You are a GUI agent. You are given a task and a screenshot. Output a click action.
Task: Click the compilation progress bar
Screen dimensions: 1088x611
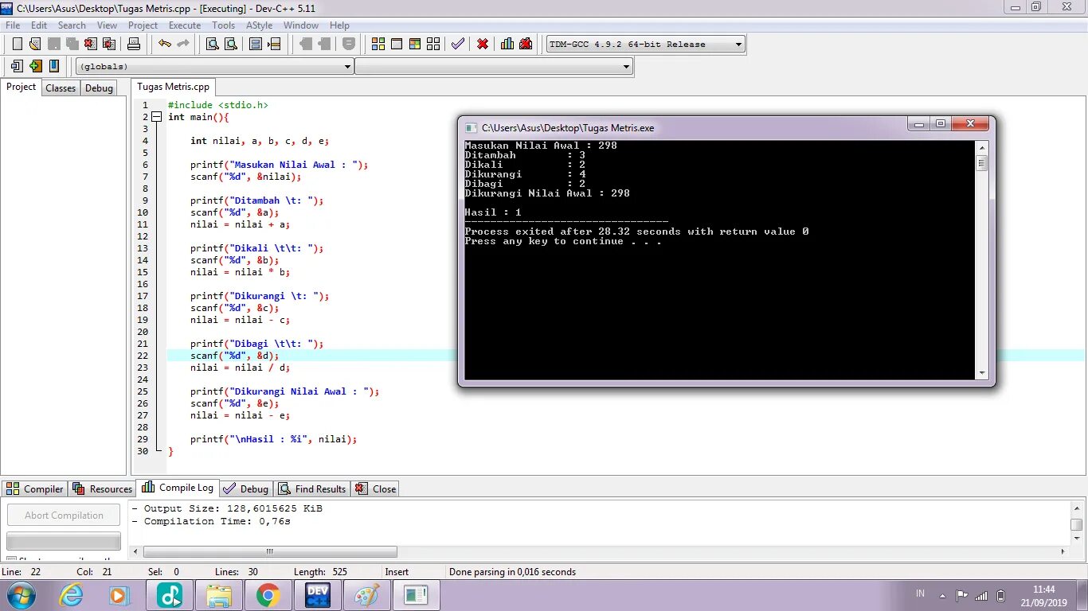(64, 541)
